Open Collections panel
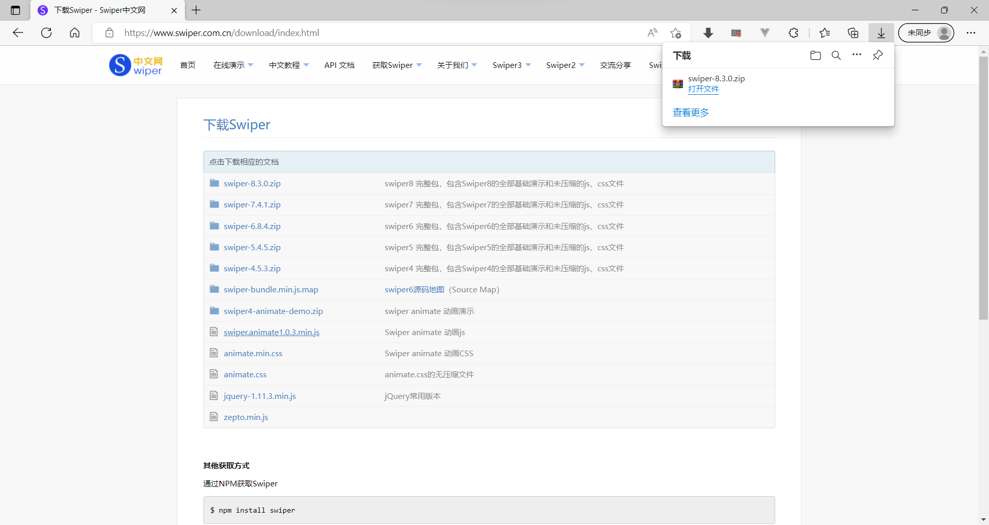 (x=853, y=33)
